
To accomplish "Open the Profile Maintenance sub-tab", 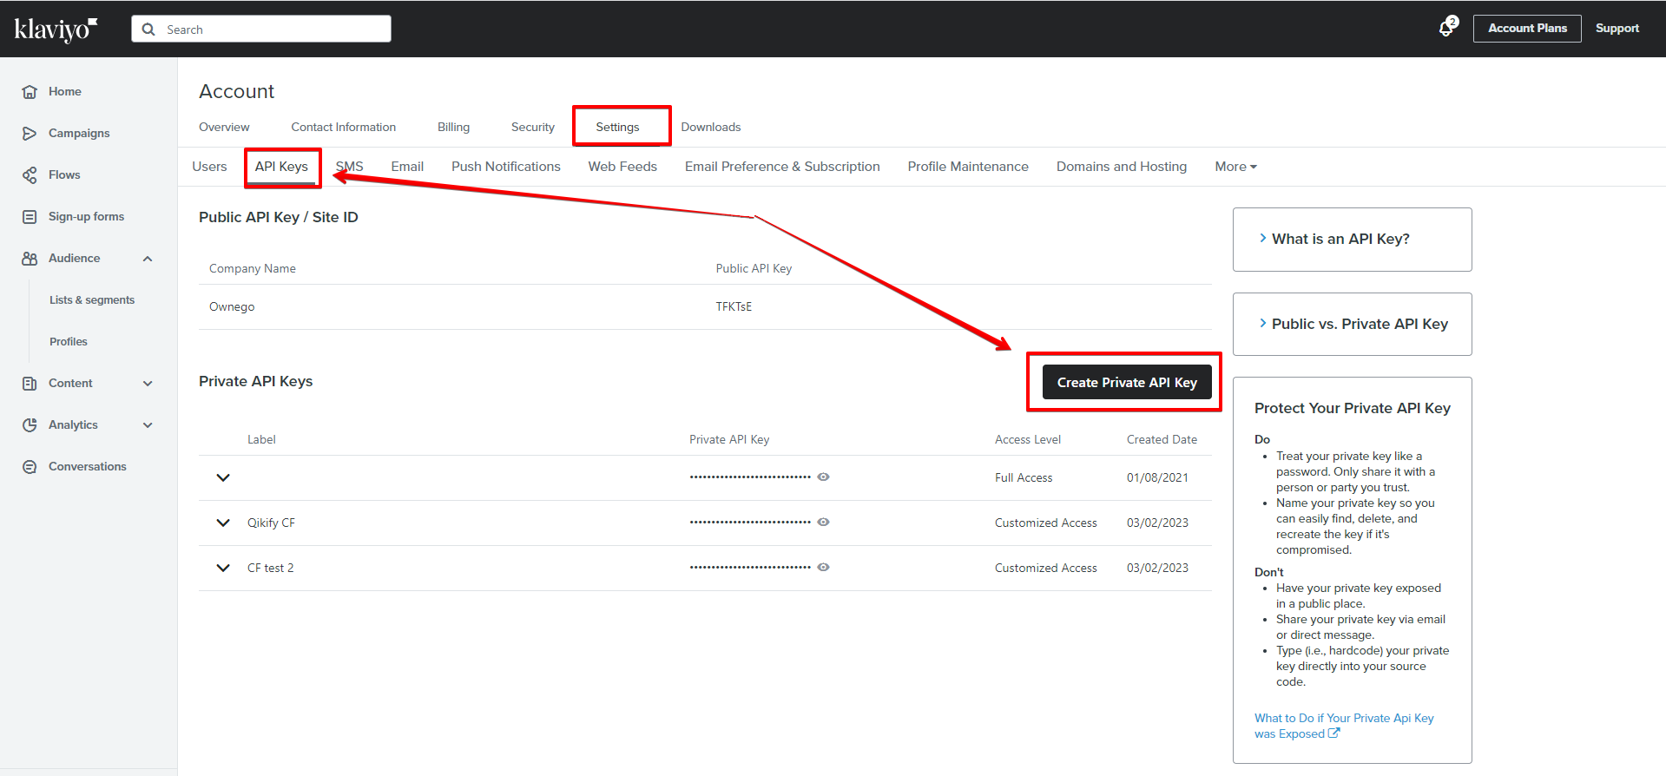I will pyautogui.click(x=968, y=167).
